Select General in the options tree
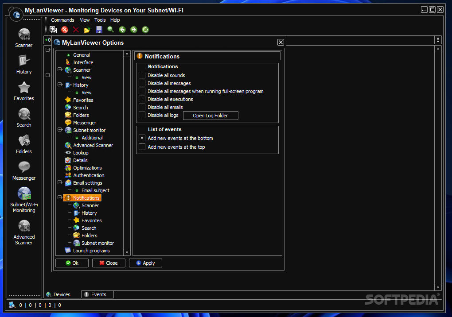 [x=81, y=55]
